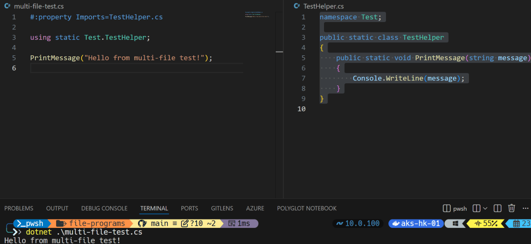The height and width of the screenshot is (244, 531).
Task: Click the 1ms execution time segment
Action: tap(240, 223)
